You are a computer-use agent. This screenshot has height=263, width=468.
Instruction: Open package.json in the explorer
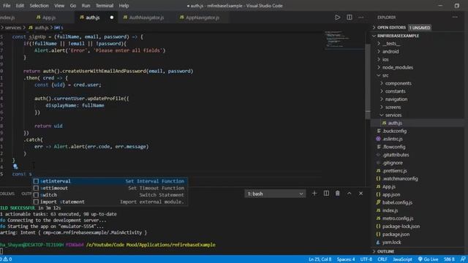coord(396,235)
